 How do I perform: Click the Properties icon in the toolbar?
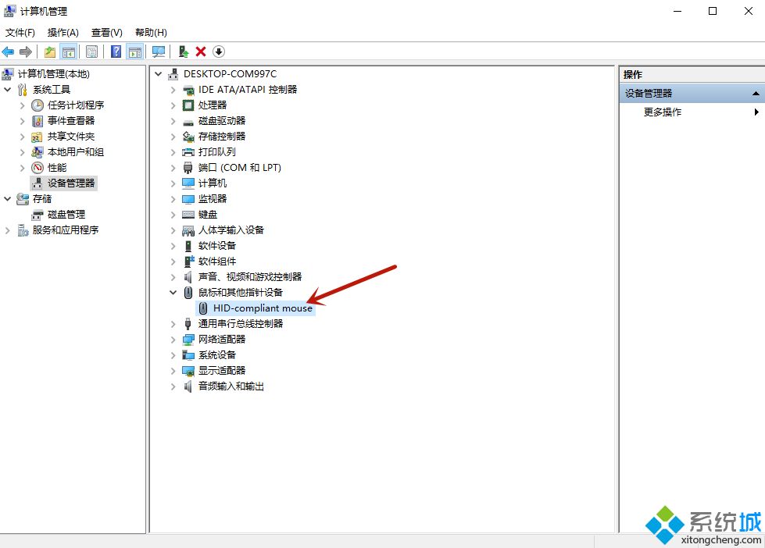(x=92, y=52)
